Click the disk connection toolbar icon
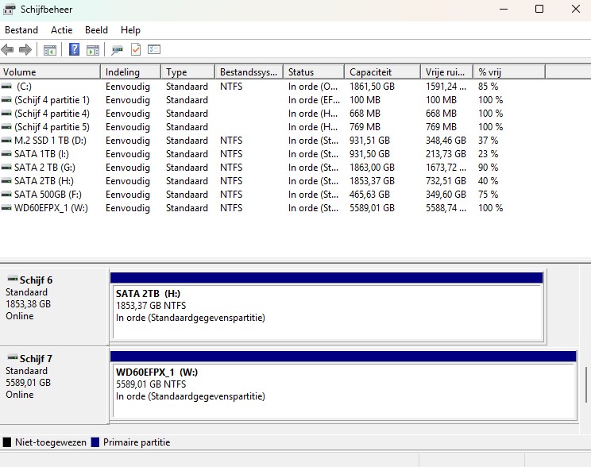 click(x=117, y=50)
